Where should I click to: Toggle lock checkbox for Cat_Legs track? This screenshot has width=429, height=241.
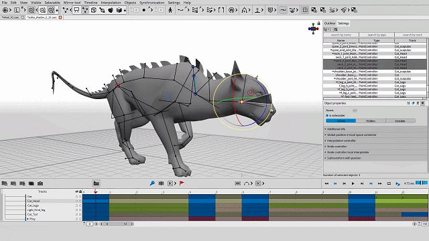pos(80,206)
